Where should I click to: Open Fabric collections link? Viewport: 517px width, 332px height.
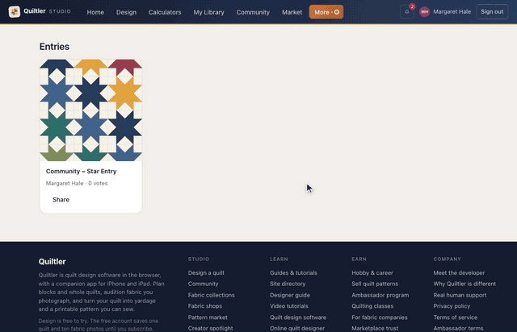pyautogui.click(x=212, y=295)
